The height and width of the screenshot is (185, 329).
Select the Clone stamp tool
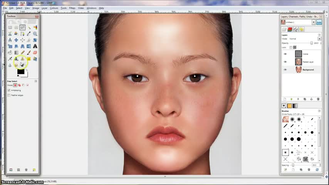point(22,59)
